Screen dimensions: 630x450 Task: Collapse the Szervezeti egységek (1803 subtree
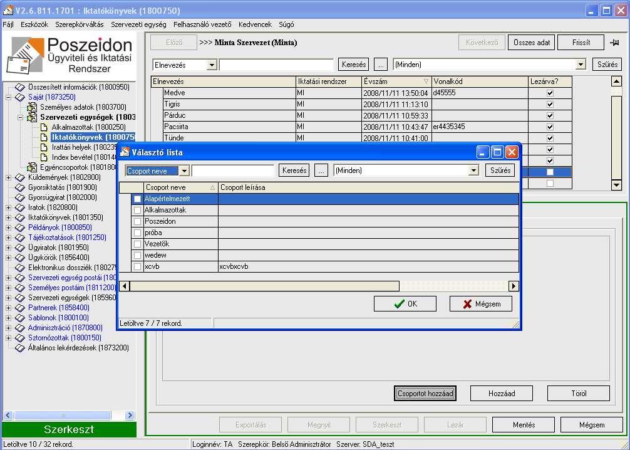point(21,117)
